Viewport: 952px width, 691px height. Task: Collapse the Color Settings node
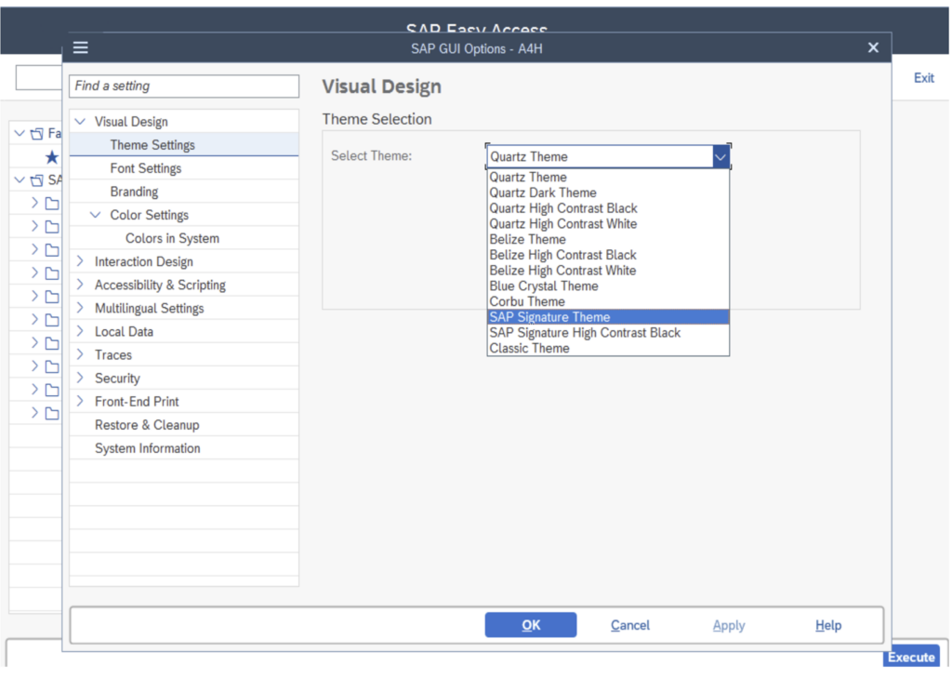(x=96, y=215)
